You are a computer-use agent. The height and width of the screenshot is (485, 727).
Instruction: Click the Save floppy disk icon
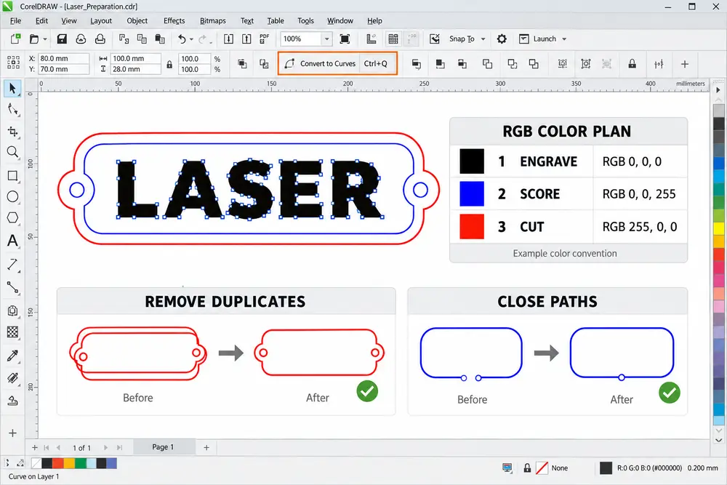point(62,39)
